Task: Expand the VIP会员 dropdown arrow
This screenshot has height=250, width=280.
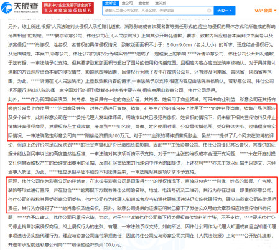Action: click(x=275, y=11)
